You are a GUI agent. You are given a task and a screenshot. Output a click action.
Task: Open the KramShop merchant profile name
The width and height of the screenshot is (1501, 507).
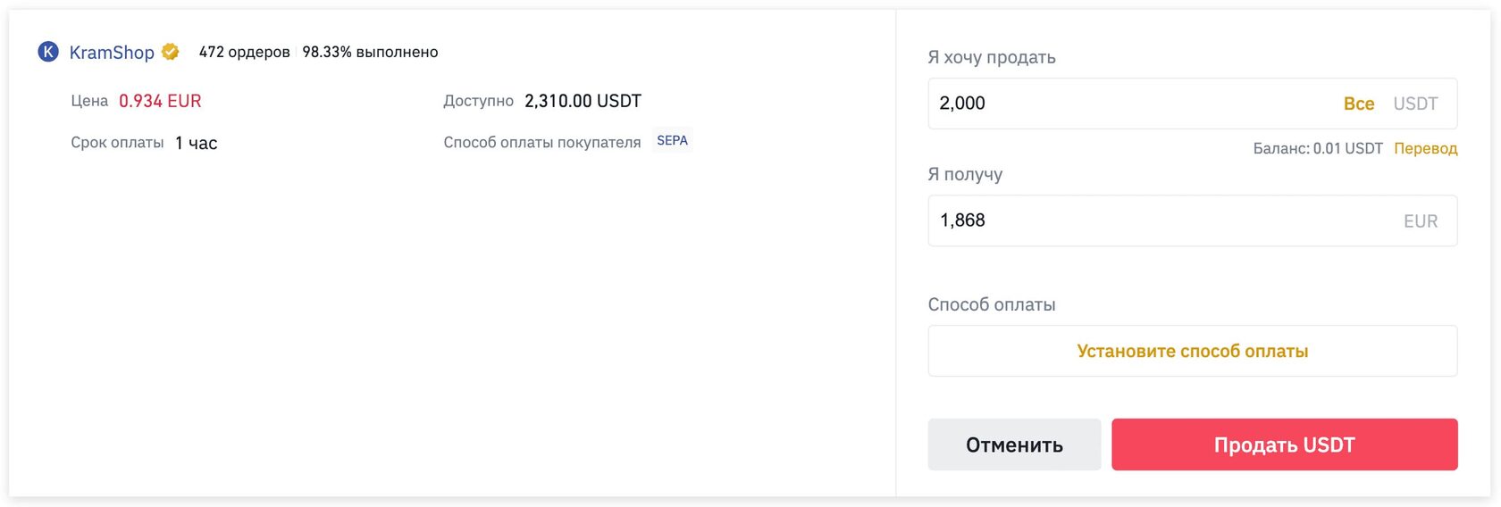(x=112, y=53)
